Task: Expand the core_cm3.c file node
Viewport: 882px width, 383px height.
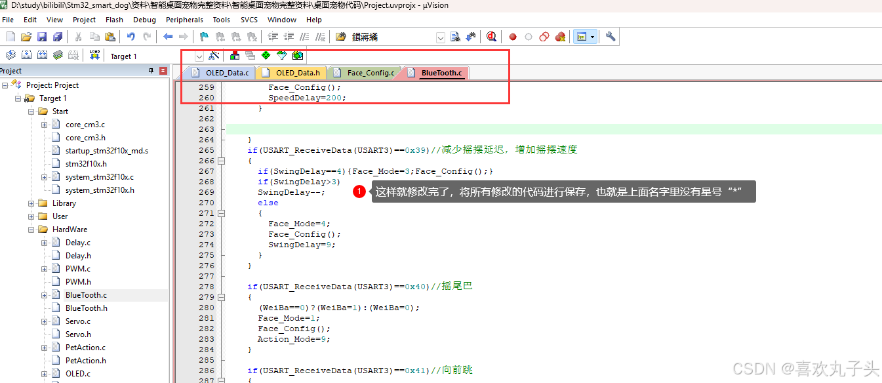Action: [x=44, y=125]
